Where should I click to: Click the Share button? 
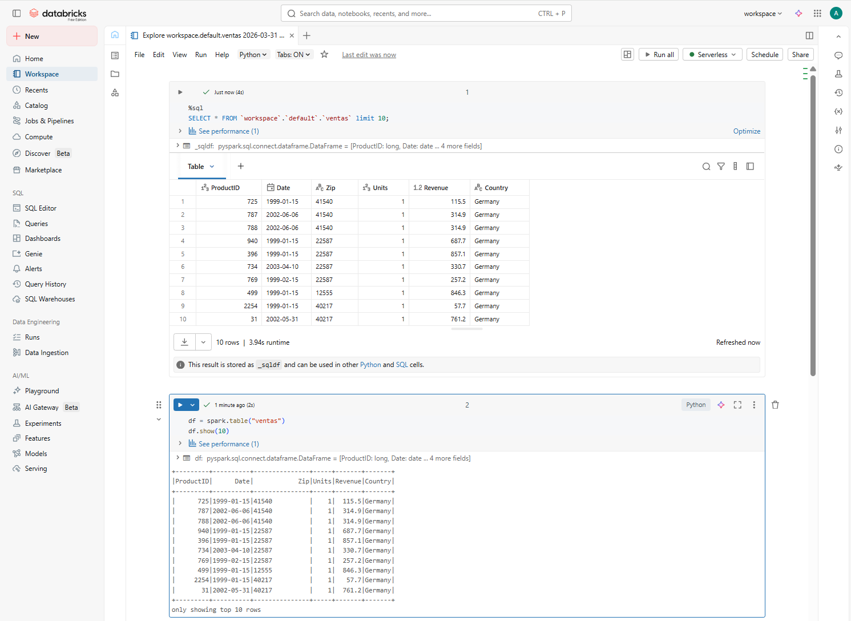pyautogui.click(x=800, y=54)
